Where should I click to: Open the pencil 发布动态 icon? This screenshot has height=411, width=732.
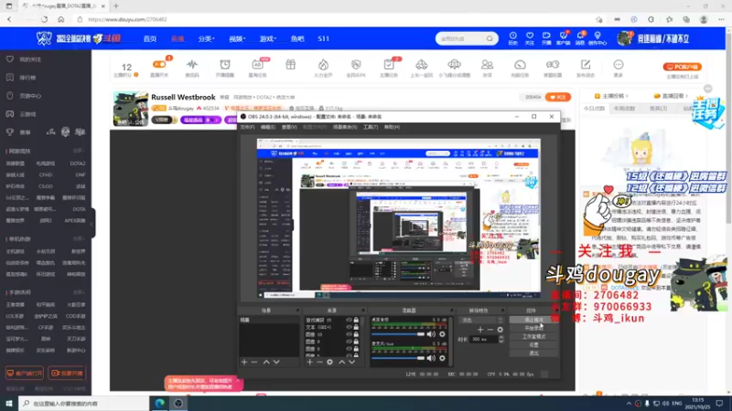pyautogui.click(x=586, y=65)
